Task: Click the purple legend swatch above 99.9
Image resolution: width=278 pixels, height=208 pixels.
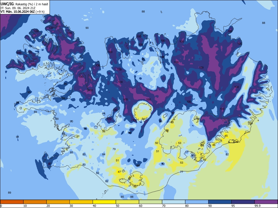Action: pyautogui.click(x=266, y=202)
